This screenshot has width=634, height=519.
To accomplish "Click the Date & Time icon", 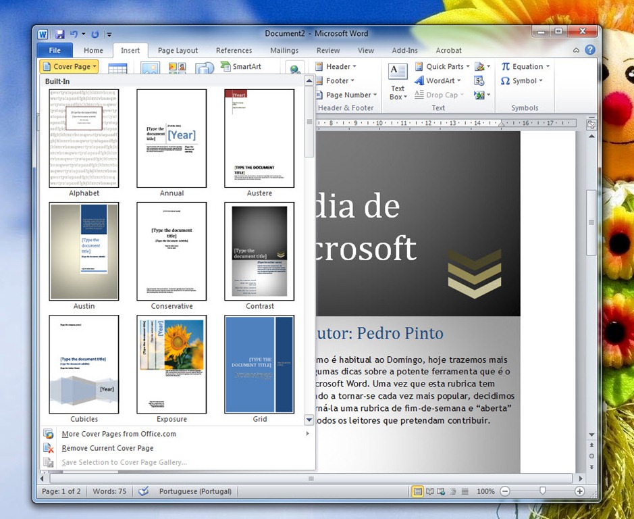I will [x=479, y=80].
